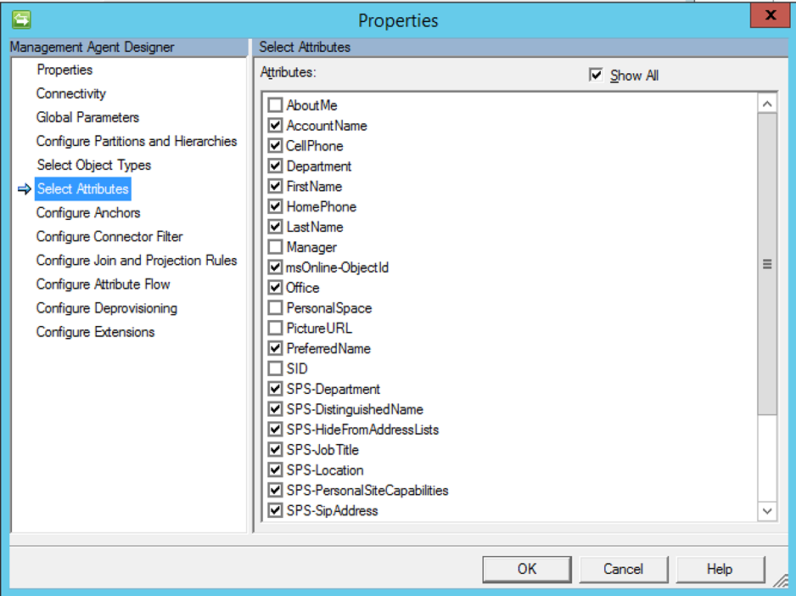
Task: Switch to Configure Deprovisioning
Action: point(107,308)
